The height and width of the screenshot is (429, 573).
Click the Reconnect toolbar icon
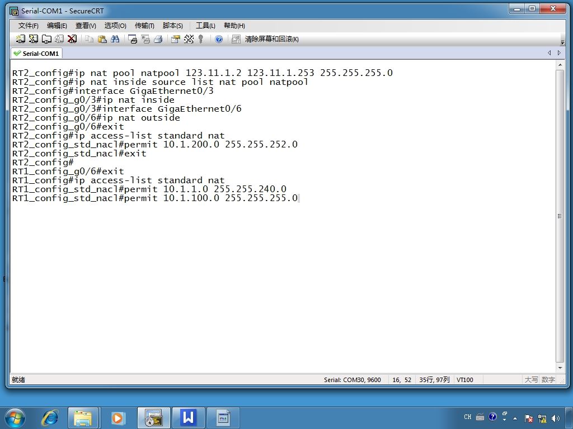coord(59,39)
